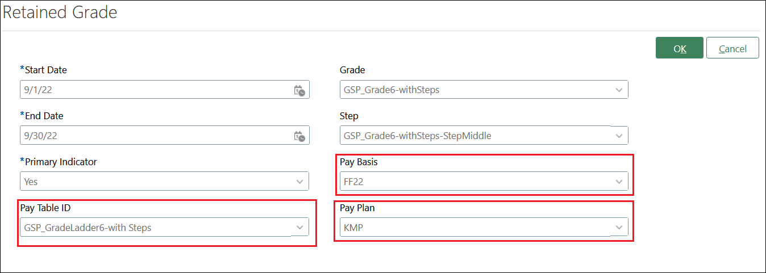
Task: Click inside the Start Date field
Action: click(x=153, y=90)
